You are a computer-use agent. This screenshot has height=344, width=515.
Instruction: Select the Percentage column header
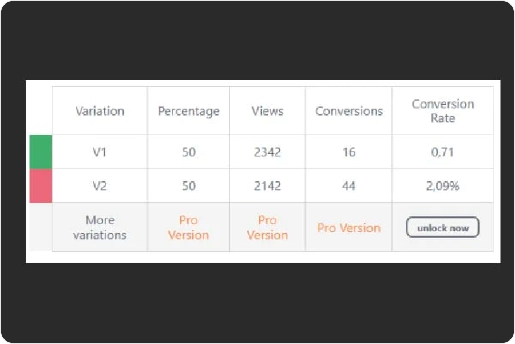(188, 111)
